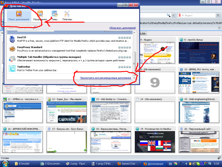
Task: Switch to Дополнения taskbar item
Action: (154, 164)
